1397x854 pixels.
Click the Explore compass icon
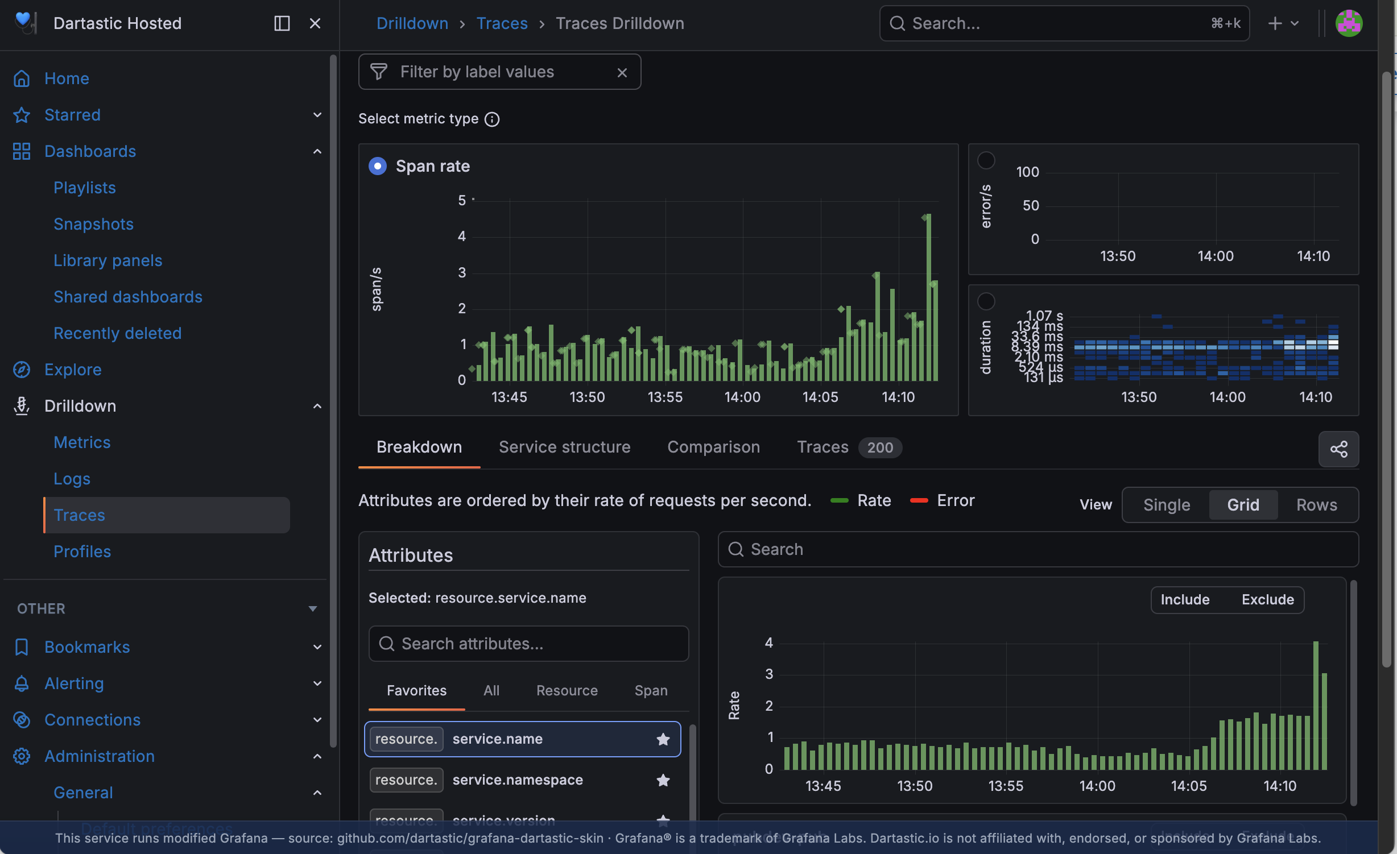tap(22, 370)
